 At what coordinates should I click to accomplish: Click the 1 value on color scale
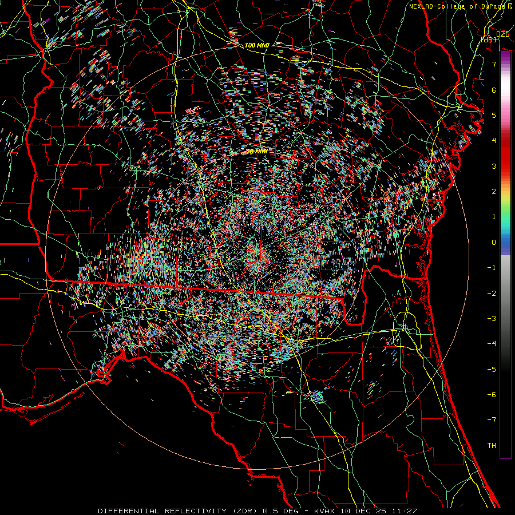(x=494, y=217)
